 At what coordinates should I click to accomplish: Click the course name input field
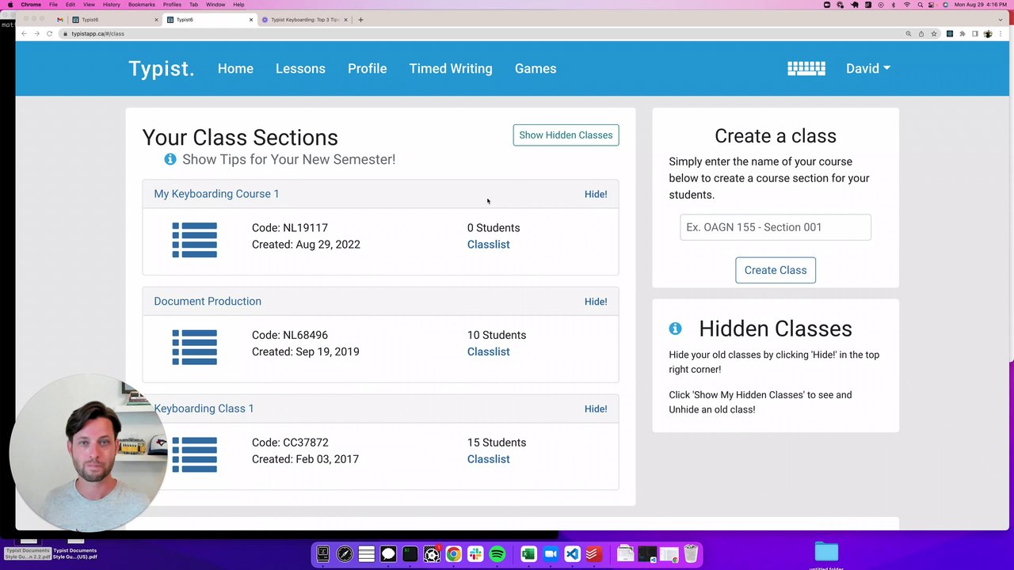point(776,227)
